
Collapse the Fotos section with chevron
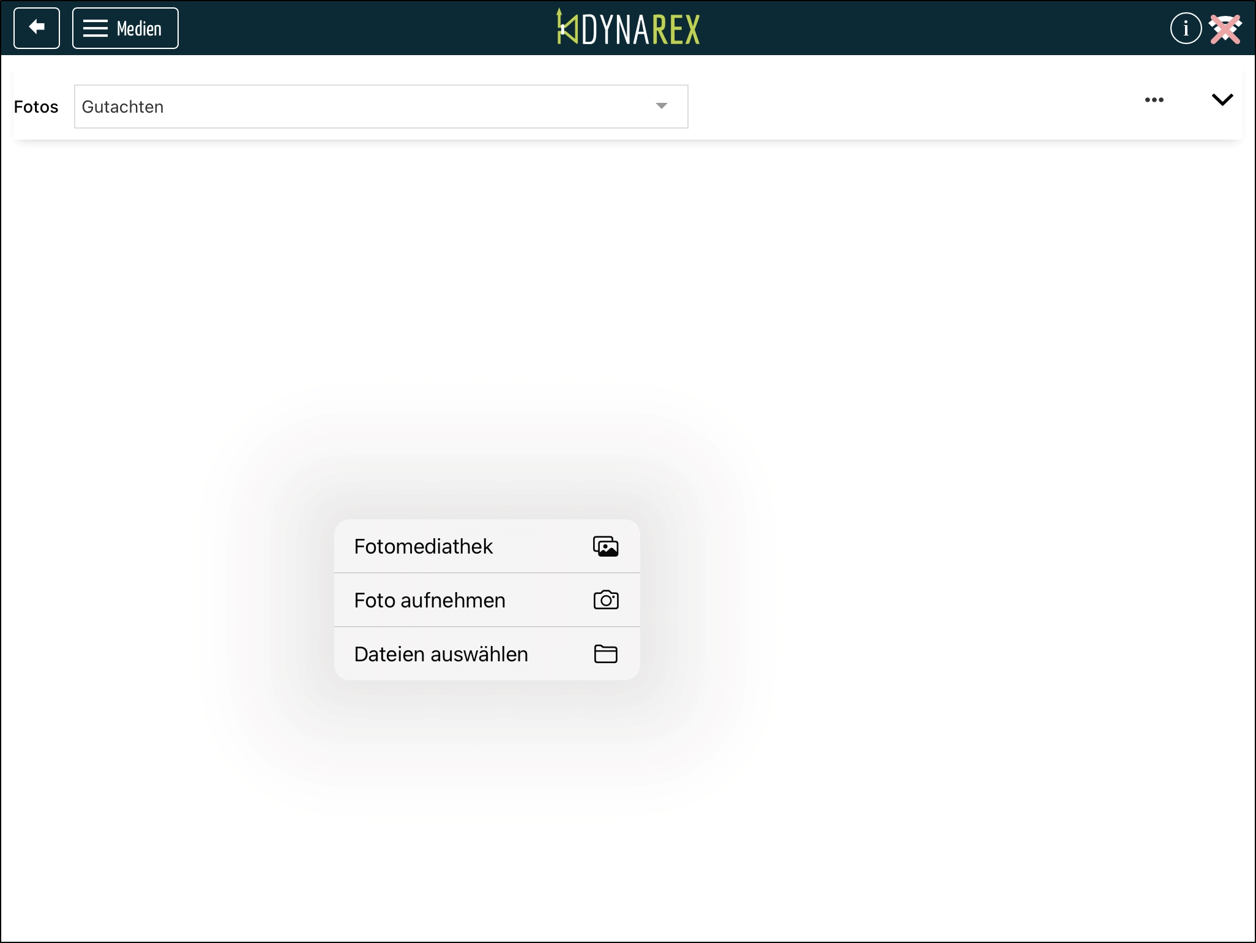pos(1222,100)
